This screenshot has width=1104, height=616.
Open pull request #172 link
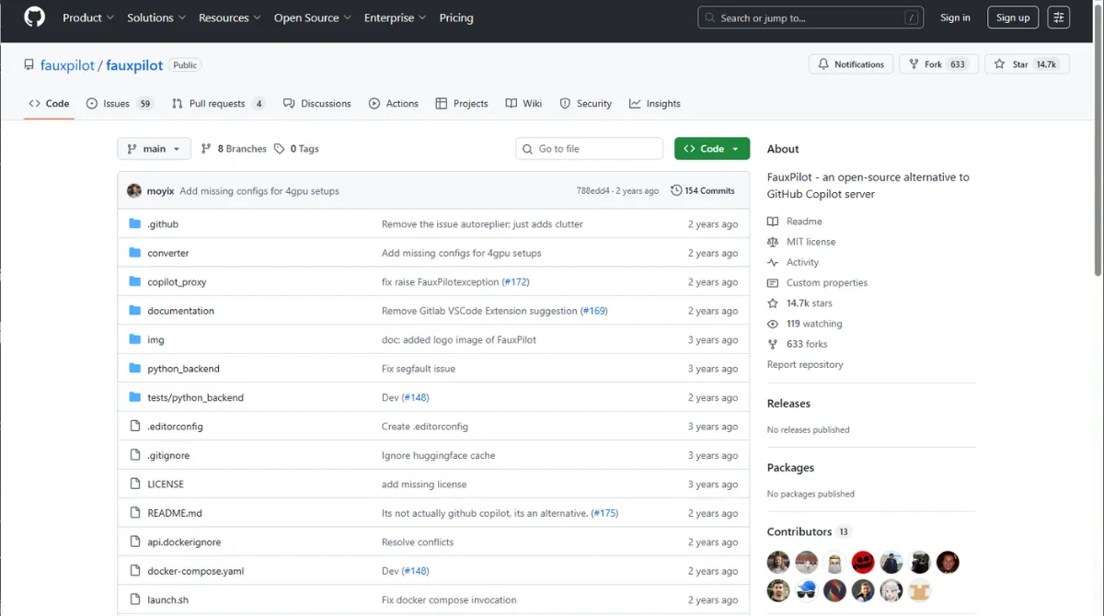point(516,282)
